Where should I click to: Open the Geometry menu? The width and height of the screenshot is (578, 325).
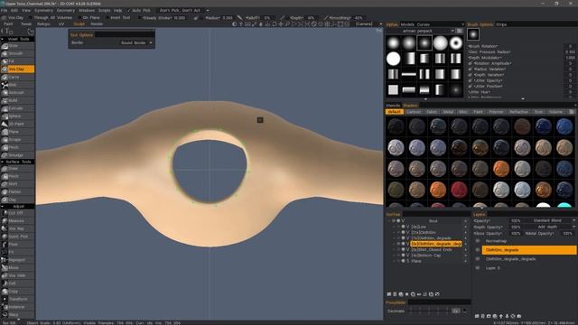(66, 10)
